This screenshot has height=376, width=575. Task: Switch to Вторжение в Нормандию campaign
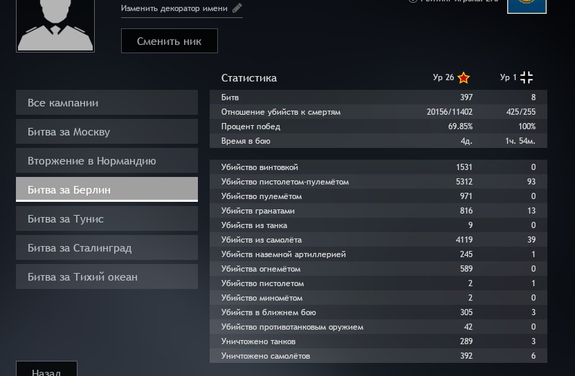coord(107,161)
